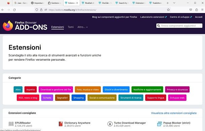Click the padlock site security icon
Viewport: 205px width, 131px height.
tap(41, 10)
